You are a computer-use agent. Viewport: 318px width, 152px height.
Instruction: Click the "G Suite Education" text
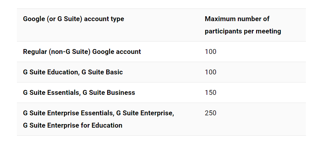click(x=50, y=72)
